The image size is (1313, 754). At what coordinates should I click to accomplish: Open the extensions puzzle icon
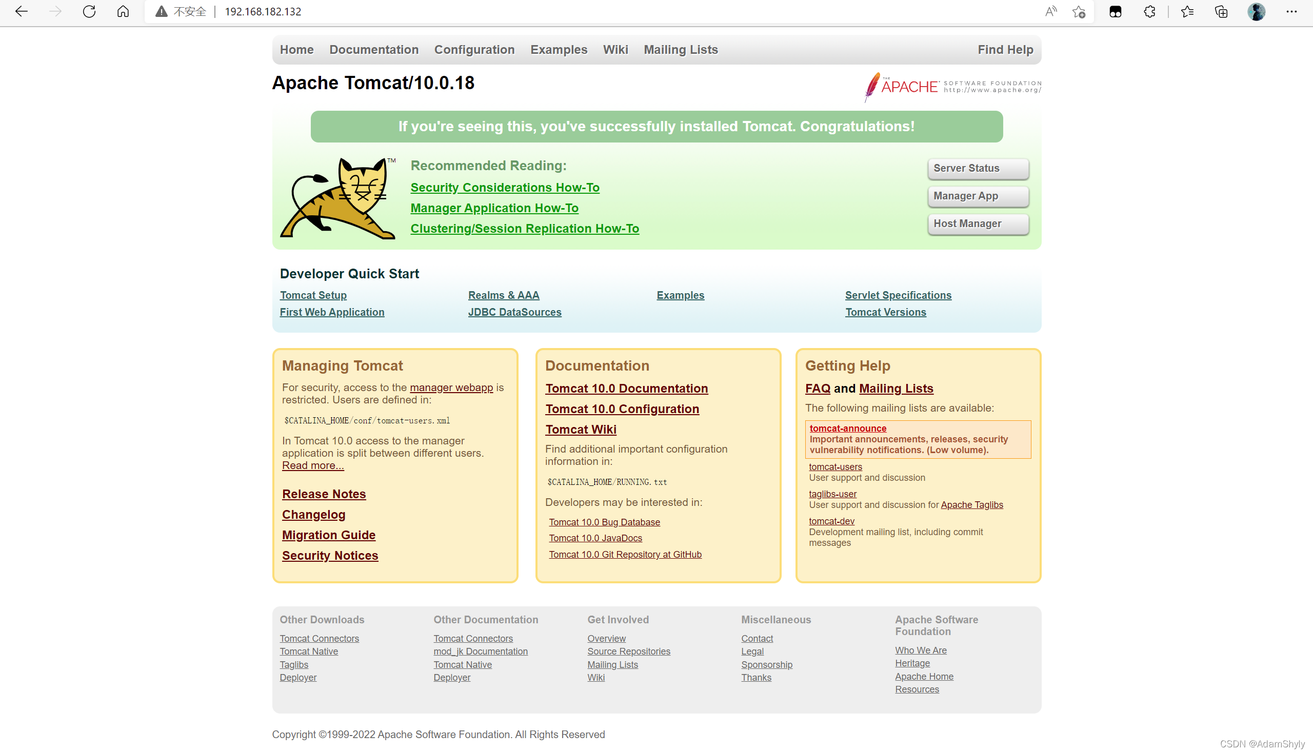point(1149,11)
